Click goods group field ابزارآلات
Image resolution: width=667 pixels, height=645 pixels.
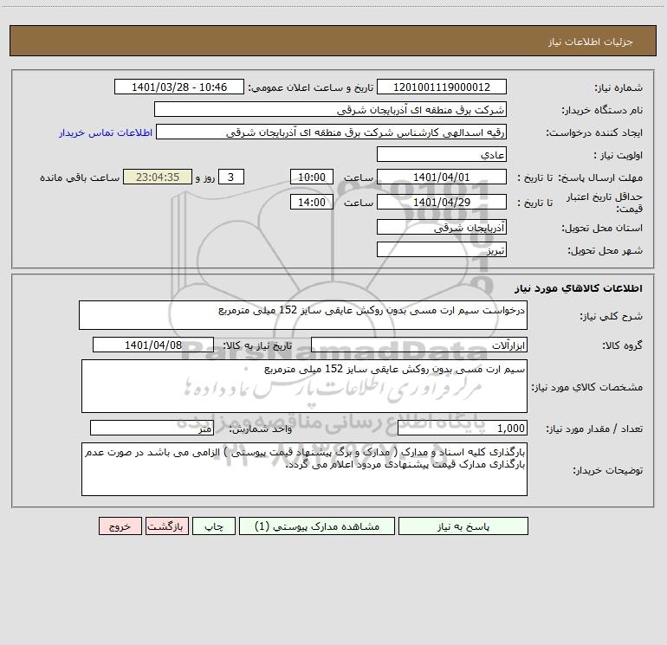(419, 345)
